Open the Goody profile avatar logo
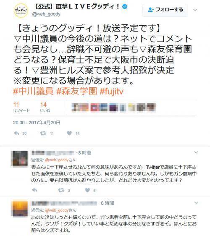The width and height of the screenshot is (210, 236). [x=21, y=10]
